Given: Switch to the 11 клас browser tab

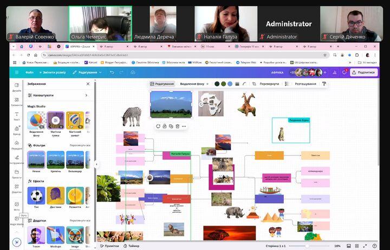Looking at the screenshot, I should pos(214,46).
